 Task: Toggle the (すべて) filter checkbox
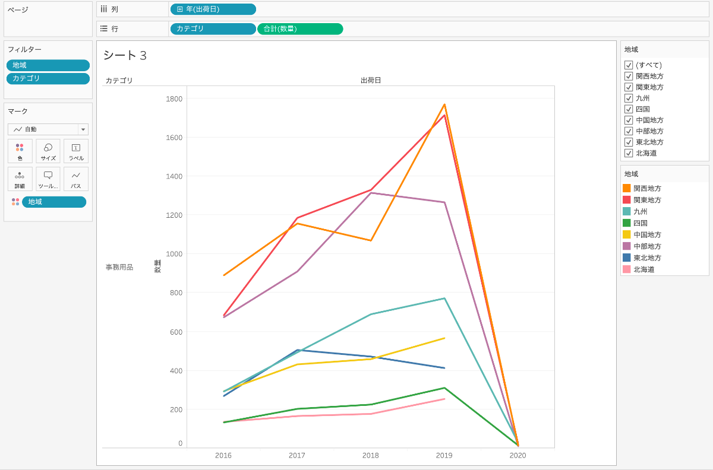click(x=629, y=65)
